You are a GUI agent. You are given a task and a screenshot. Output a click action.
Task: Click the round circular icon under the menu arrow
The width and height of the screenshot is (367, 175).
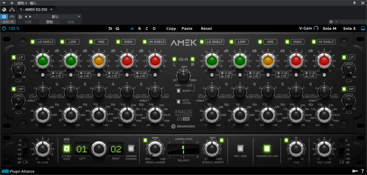[4, 9]
